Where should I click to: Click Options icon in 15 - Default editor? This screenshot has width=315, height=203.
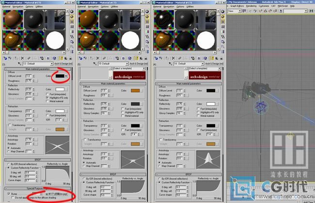coord(147,42)
